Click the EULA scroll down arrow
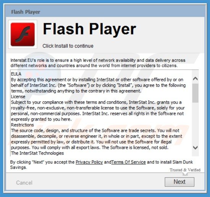The height and width of the screenshot is (197, 210). point(195,147)
